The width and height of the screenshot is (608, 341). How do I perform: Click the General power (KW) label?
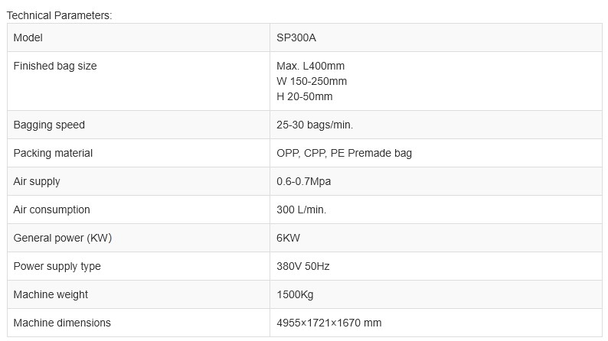click(63, 238)
